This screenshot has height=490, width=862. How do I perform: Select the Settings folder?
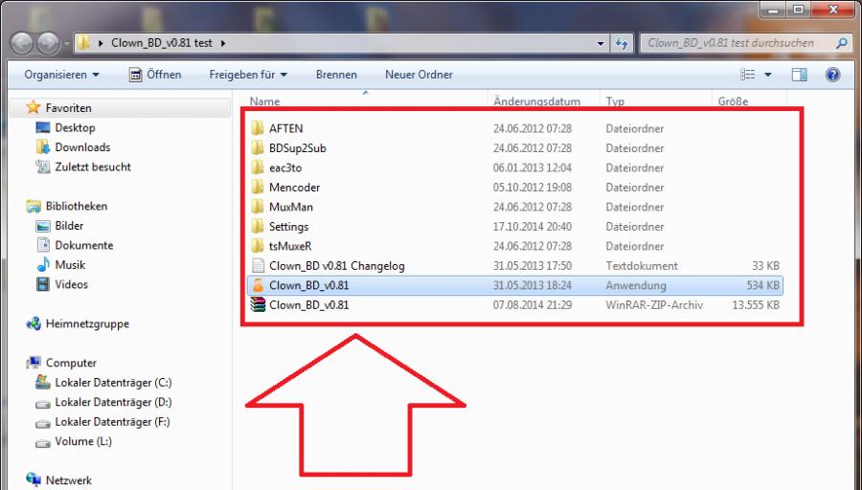[x=288, y=227]
